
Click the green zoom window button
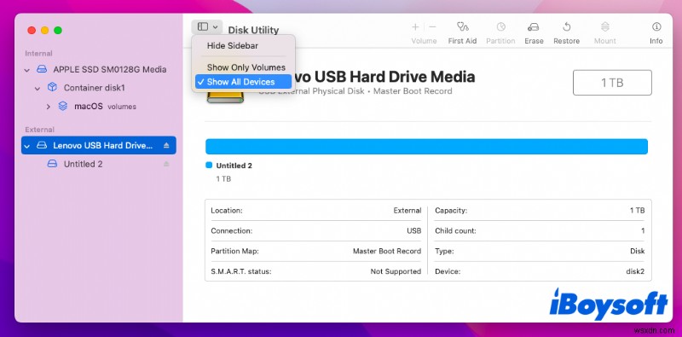pyautogui.click(x=58, y=31)
